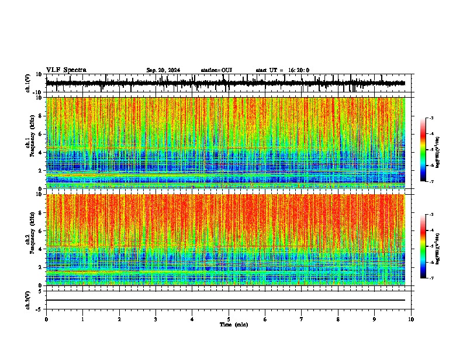Click tick label "1" on the Time axis
Screen dimensions: 463x358
click(82, 319)
